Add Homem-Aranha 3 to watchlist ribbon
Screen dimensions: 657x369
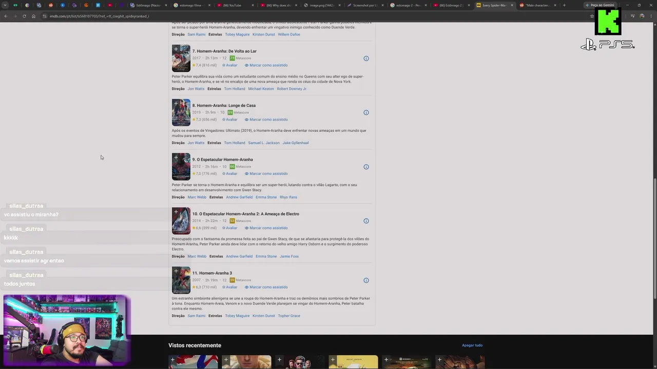[176, 272]
